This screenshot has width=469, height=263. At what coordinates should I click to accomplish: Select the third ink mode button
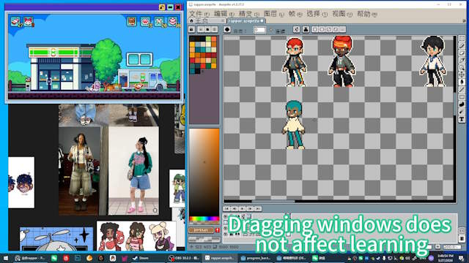pyautogui.click(x=328, y=29)
